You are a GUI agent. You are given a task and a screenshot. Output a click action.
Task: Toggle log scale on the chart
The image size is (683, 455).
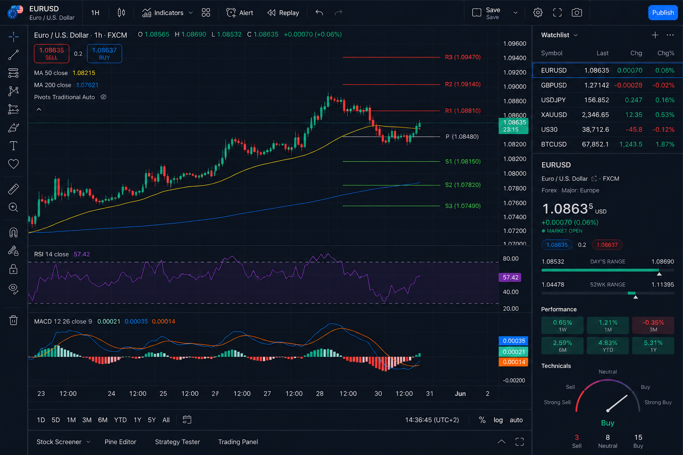click(498, 420)
